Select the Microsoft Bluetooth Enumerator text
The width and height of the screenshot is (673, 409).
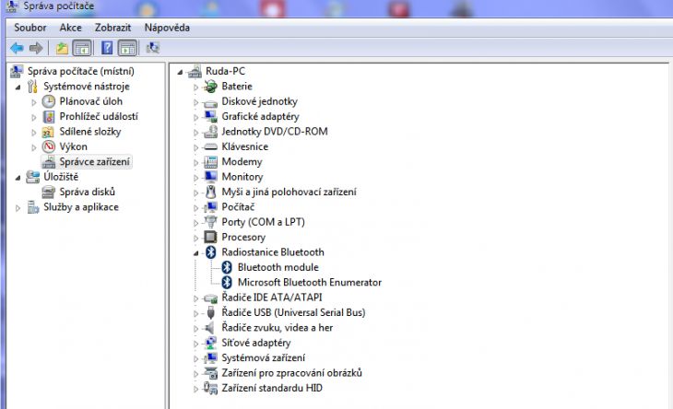[x=310, y=282]
